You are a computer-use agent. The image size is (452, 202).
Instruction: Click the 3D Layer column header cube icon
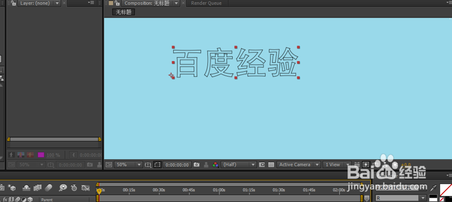[x=30, y=199]
